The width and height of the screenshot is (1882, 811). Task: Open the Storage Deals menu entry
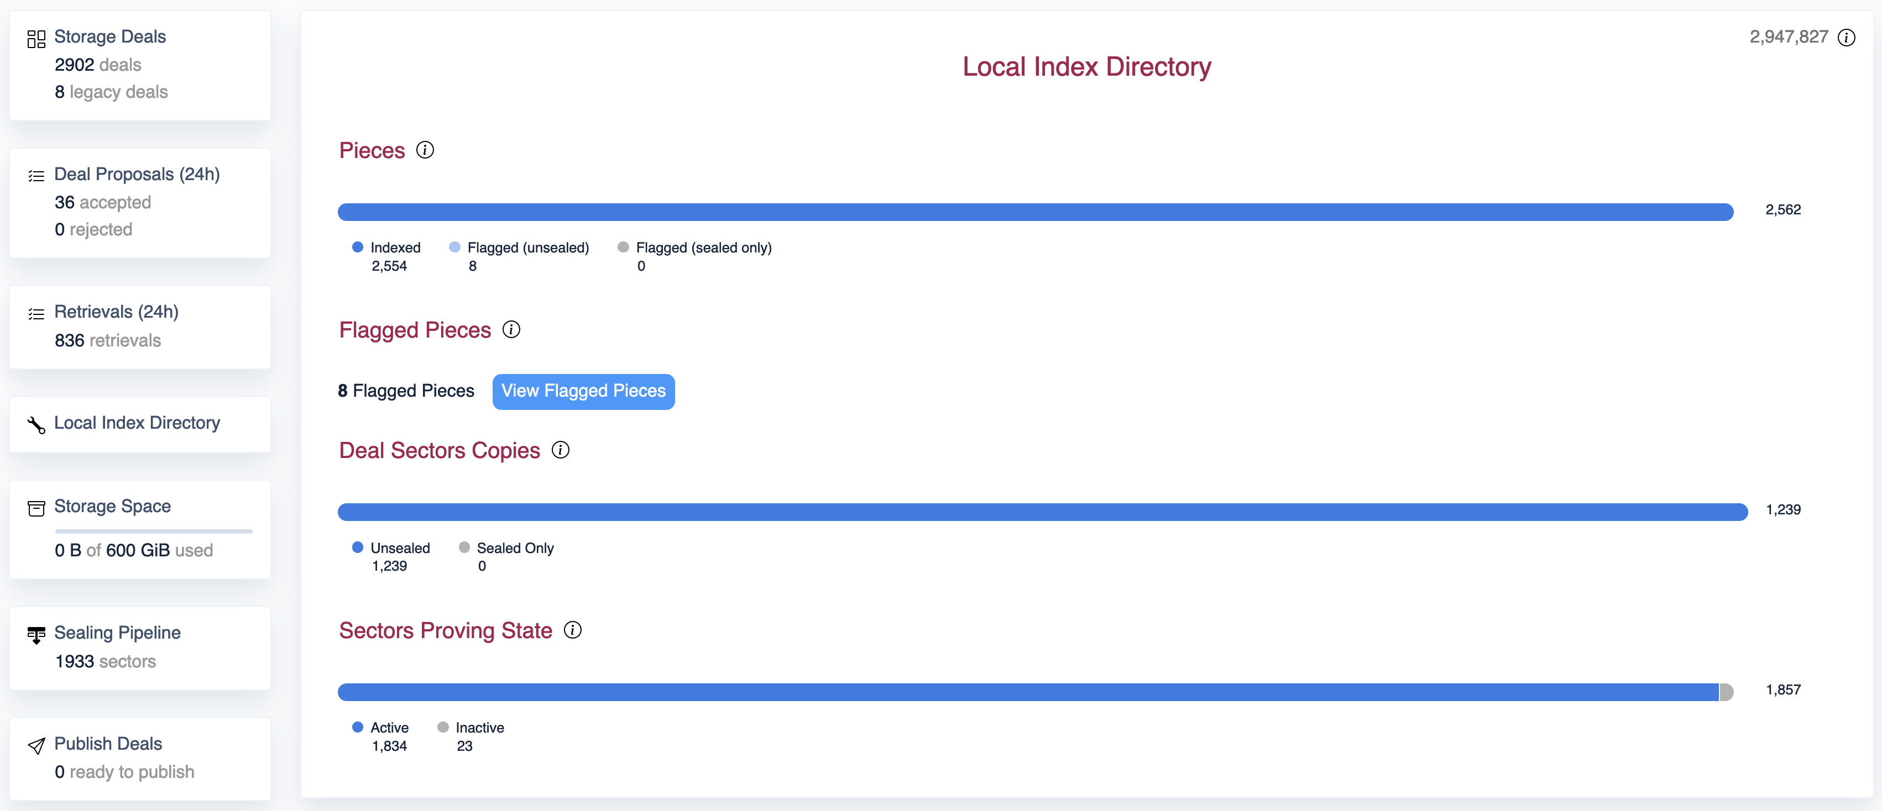(x=109, y=36)
